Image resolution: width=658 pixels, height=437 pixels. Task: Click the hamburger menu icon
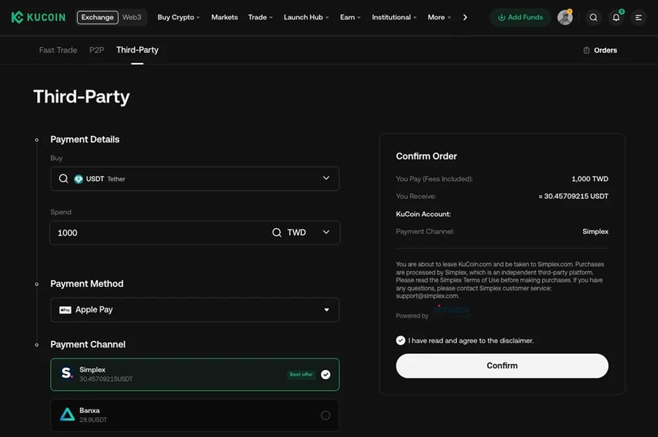click(638, 18)
